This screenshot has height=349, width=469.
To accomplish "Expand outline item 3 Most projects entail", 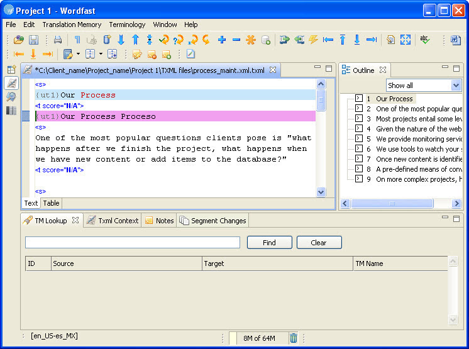I will pyautogui.click(x=359, y=118).
